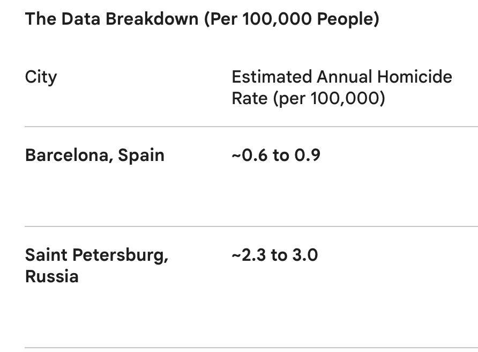Screen dimensions: 478x352
Task: Select the "~0.6 to 0.9" rate cell
Action: click(276, 155)
